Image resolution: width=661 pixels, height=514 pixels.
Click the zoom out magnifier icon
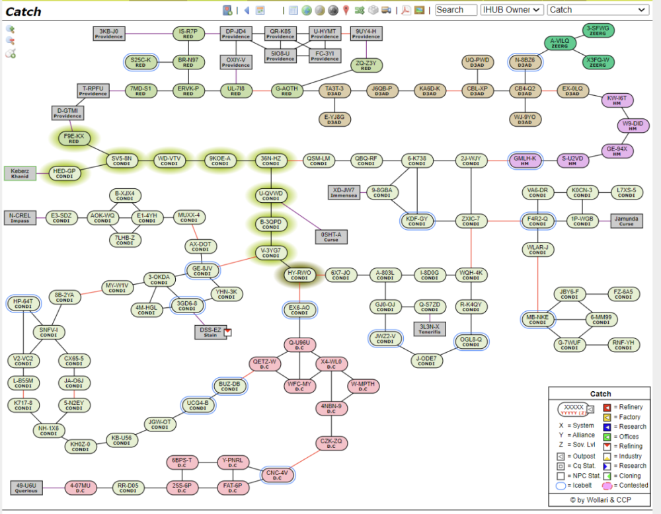pyautogui.click(x=11, y=41)
